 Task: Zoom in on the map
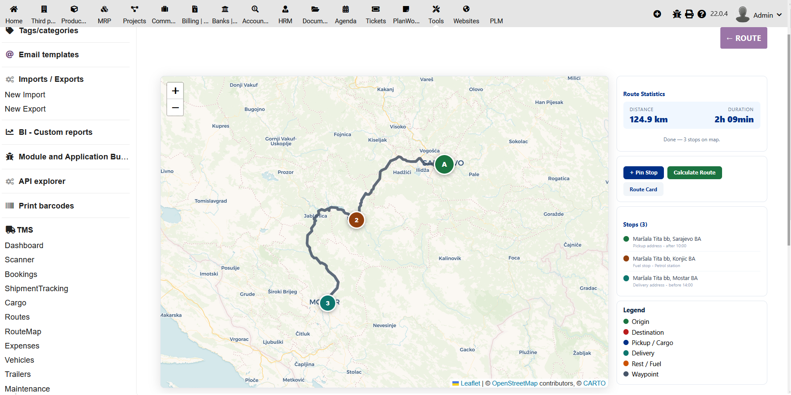coord(175,91)
